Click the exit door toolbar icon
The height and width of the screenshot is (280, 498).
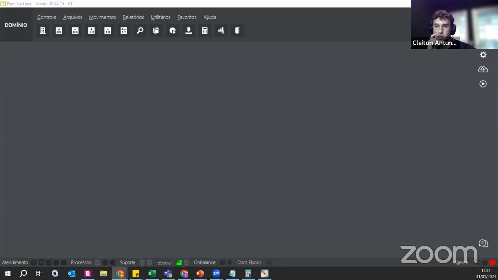point(237,31)
